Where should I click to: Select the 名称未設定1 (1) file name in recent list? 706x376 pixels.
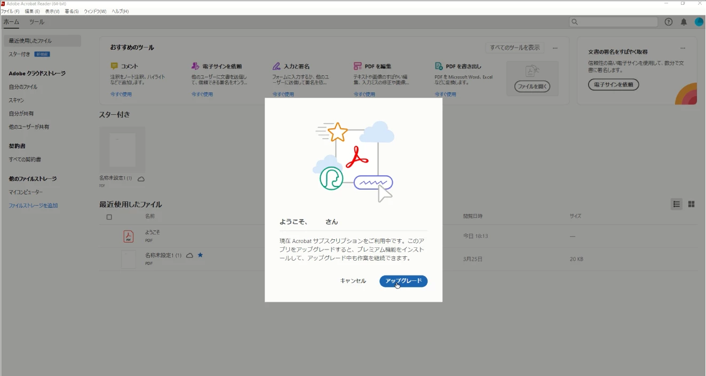(x=163, y=255)
